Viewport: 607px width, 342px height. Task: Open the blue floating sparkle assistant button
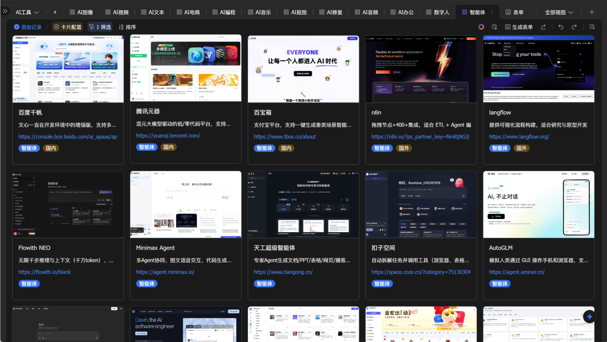coord(589,316)
